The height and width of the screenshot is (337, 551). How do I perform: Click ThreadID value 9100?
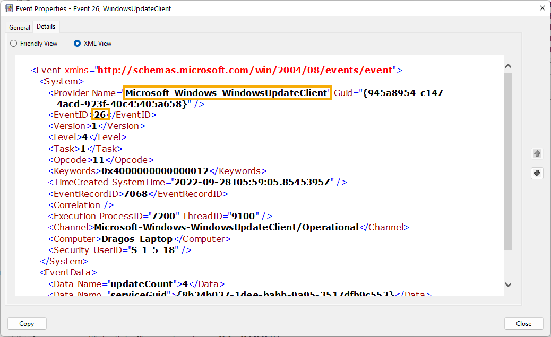pos(243,216)
